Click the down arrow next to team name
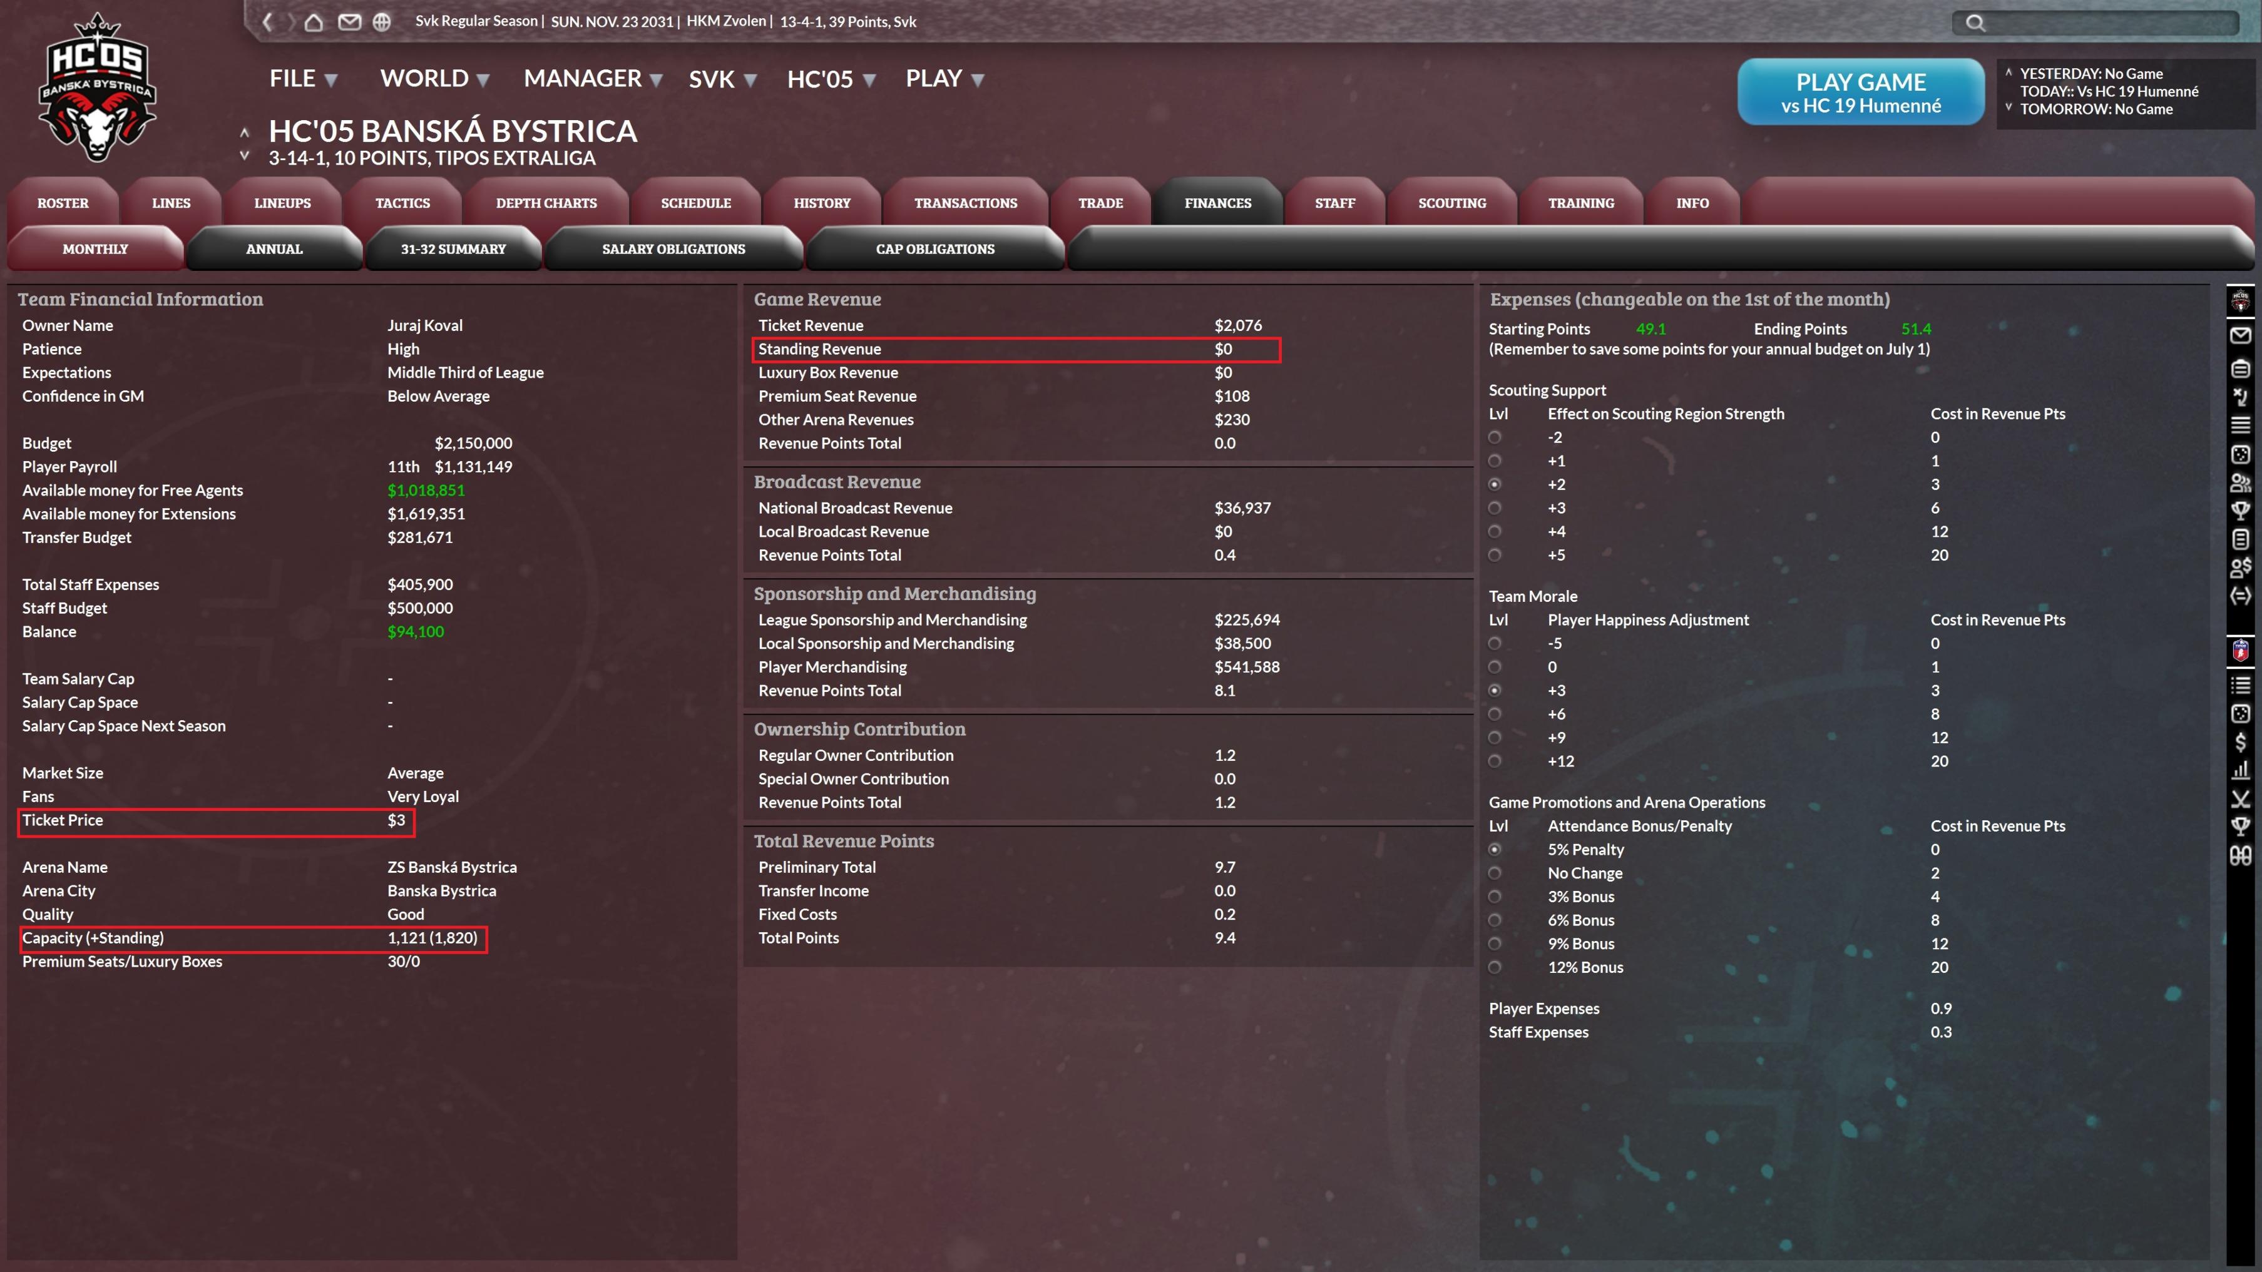Image resolution: width=2262 pixels, height=1272 pixels. [245, 156]
